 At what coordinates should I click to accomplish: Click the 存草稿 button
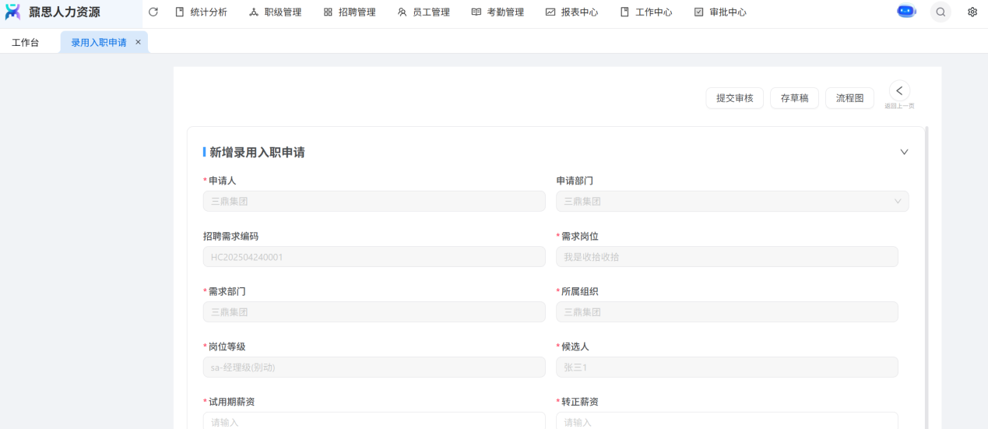794,98
